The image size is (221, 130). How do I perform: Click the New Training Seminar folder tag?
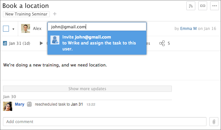pyautogui.click(x=26, y=14)
